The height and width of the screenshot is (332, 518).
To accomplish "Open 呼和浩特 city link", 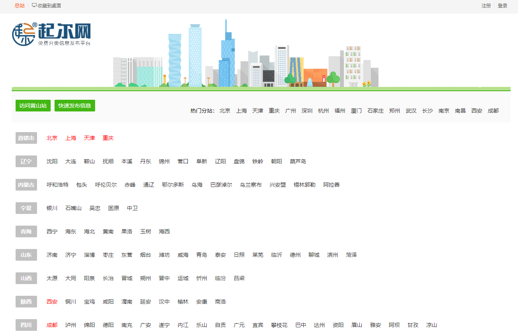I will 57,185.
